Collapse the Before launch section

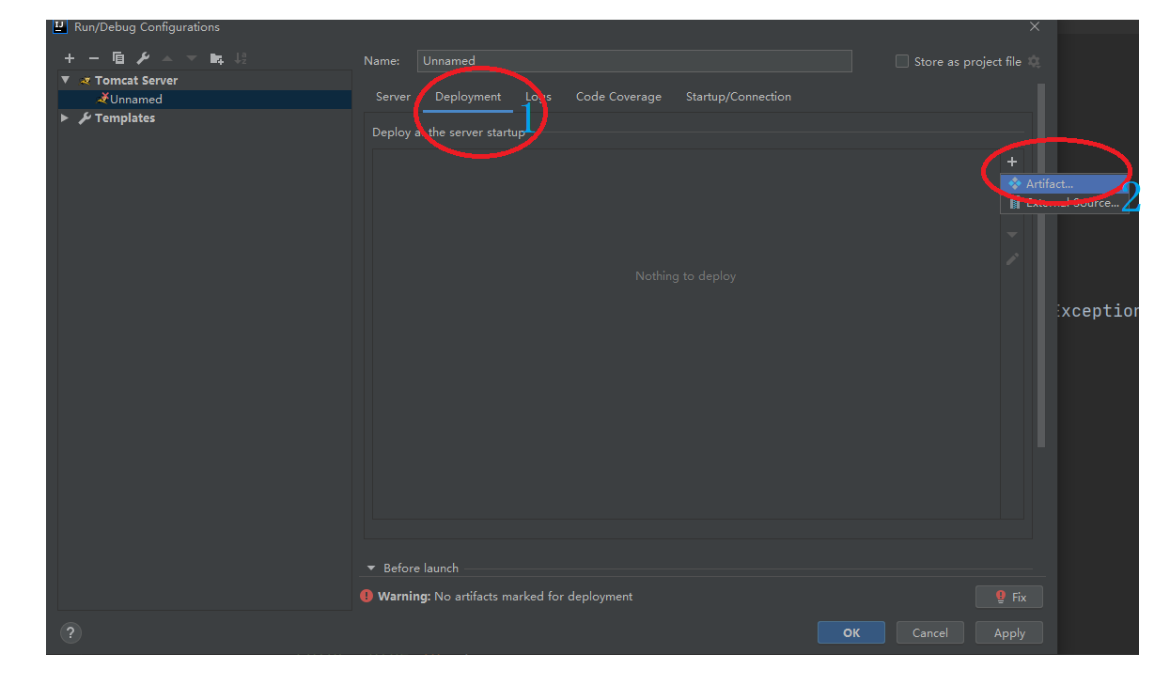[x=371, y=568]
